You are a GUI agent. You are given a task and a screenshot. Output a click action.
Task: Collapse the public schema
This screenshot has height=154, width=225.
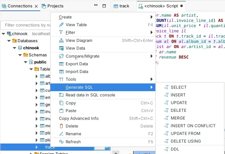click(x=26, y=62)
